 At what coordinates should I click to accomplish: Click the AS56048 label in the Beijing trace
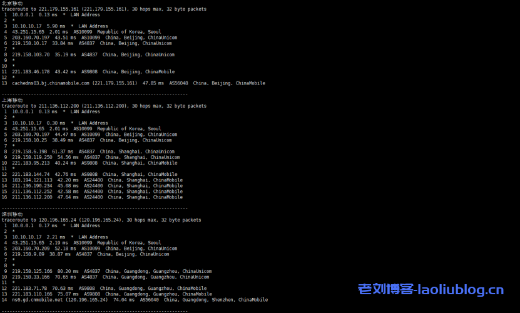click(x=178, y=83)
